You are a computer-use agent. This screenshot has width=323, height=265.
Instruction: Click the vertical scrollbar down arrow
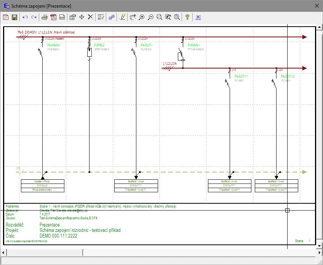pyautogui.click(x=319, y=246)
